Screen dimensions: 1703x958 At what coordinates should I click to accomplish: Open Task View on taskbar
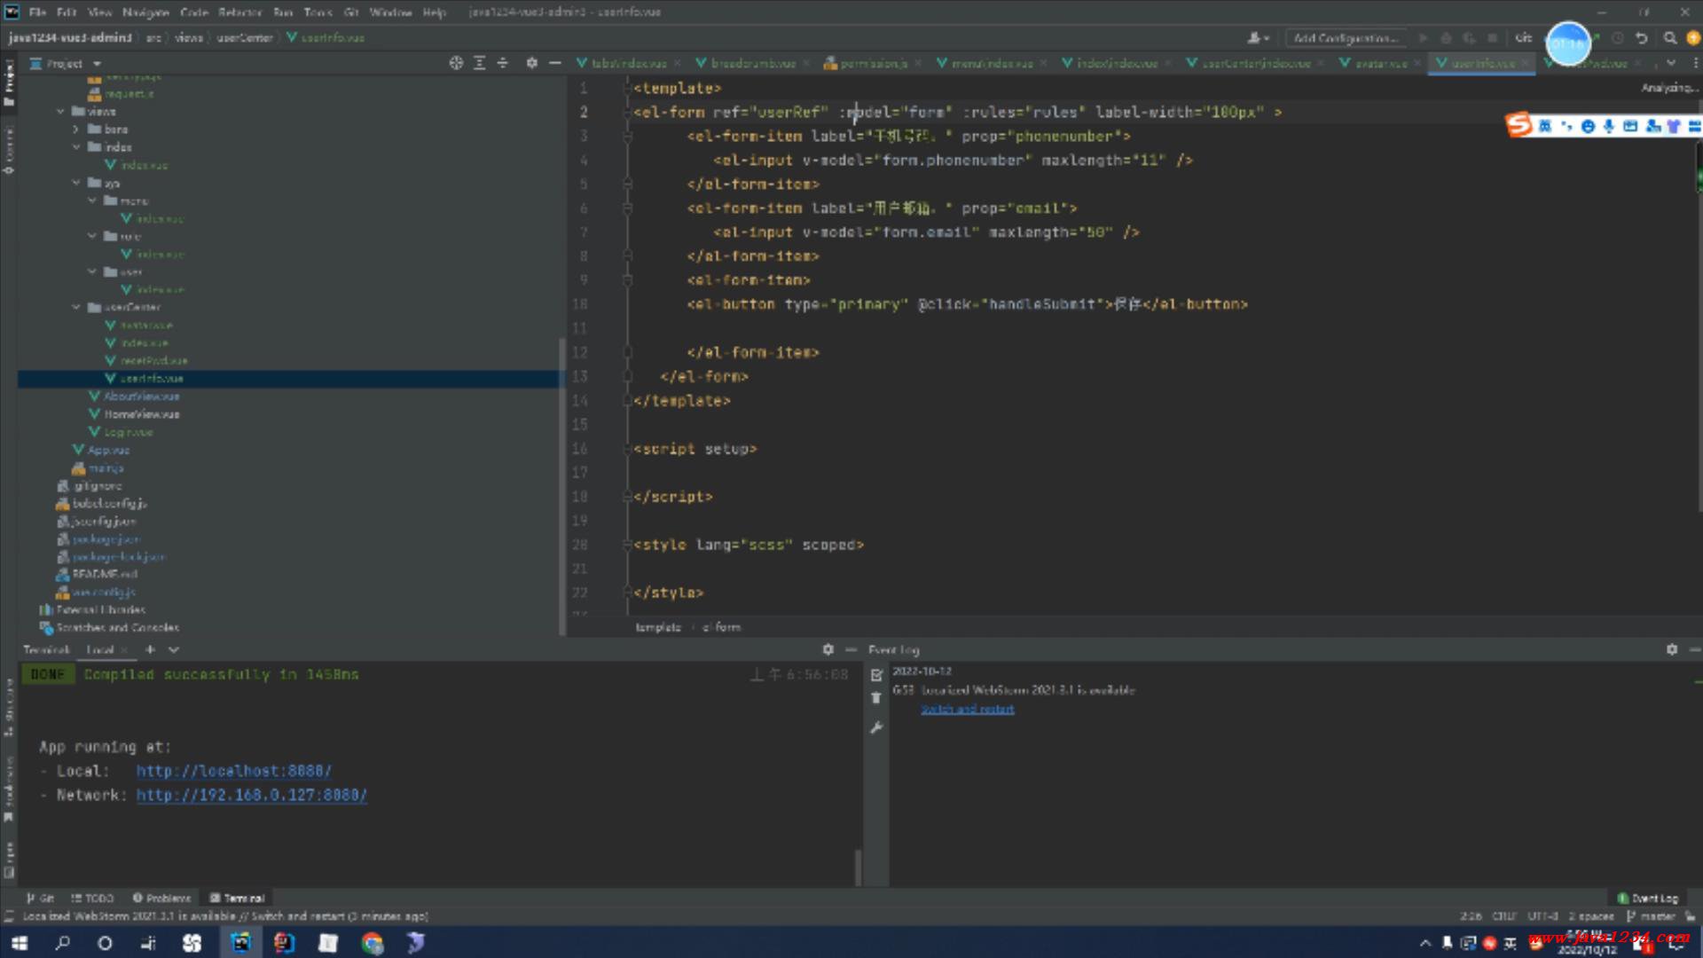(148, 943)
